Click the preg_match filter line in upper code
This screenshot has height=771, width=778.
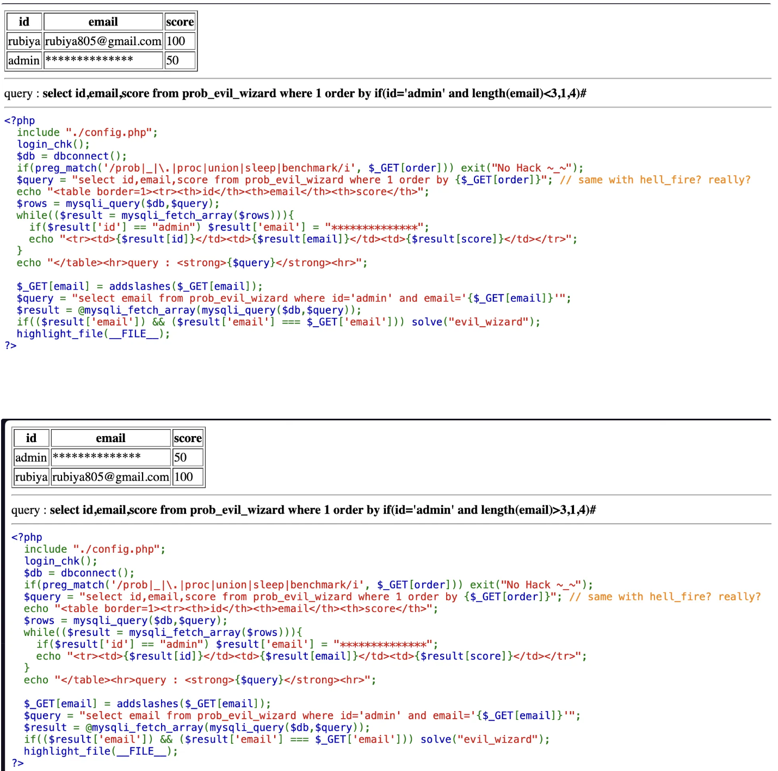pyautogui.click(x=300, y=168)
